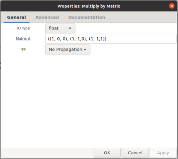
Task: Focus the Matrix A input field
Action: click(111, 39)
